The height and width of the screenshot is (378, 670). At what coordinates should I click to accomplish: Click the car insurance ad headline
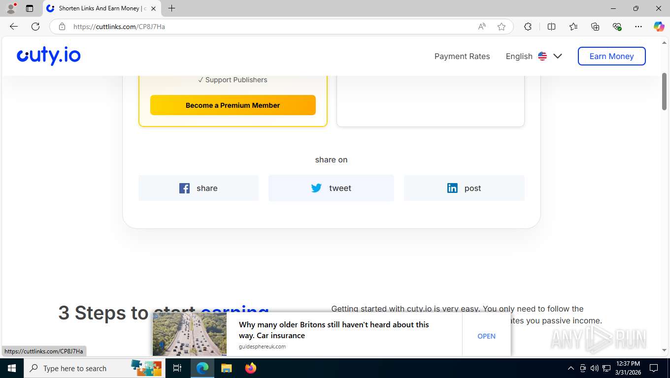(334, 330)
